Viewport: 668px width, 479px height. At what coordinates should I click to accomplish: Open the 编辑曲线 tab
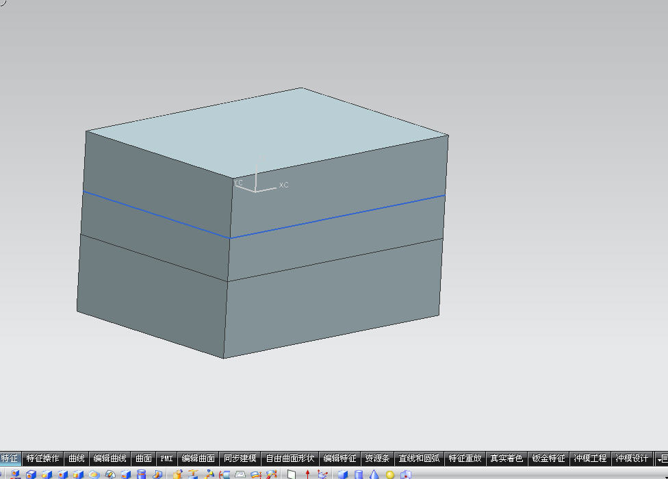coord(110,458)
